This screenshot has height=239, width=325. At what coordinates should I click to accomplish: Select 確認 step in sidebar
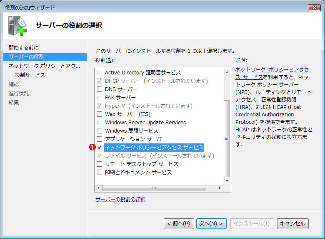coord(14,84)
